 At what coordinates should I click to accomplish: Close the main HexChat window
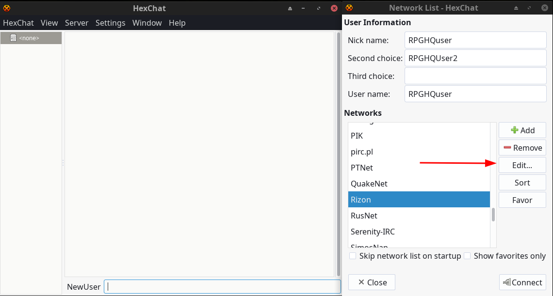(x=334, y=8)
